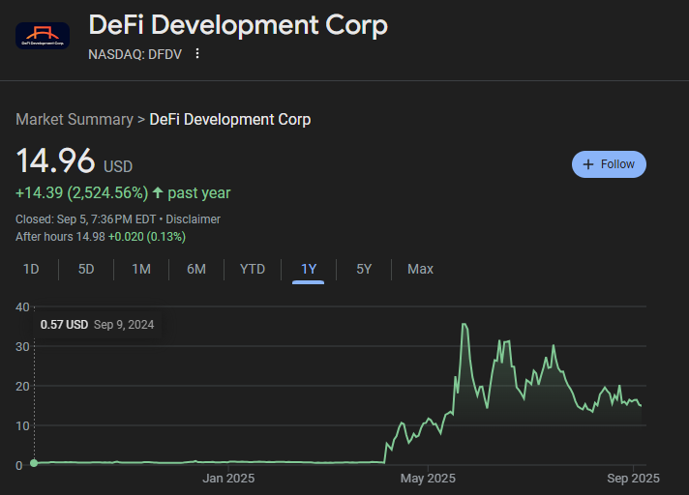Click the Follow button
Image resolution: width=689 pixels, height=495 pixels.
pyautogui.click(x=609, y=164)
